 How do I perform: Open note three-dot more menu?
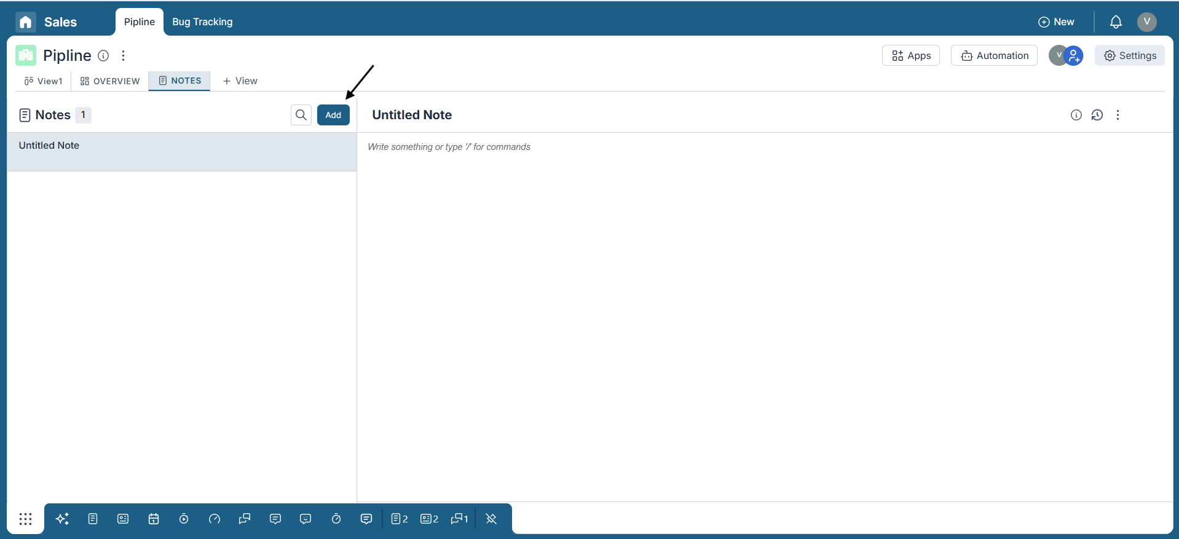tap(1118, 115)
